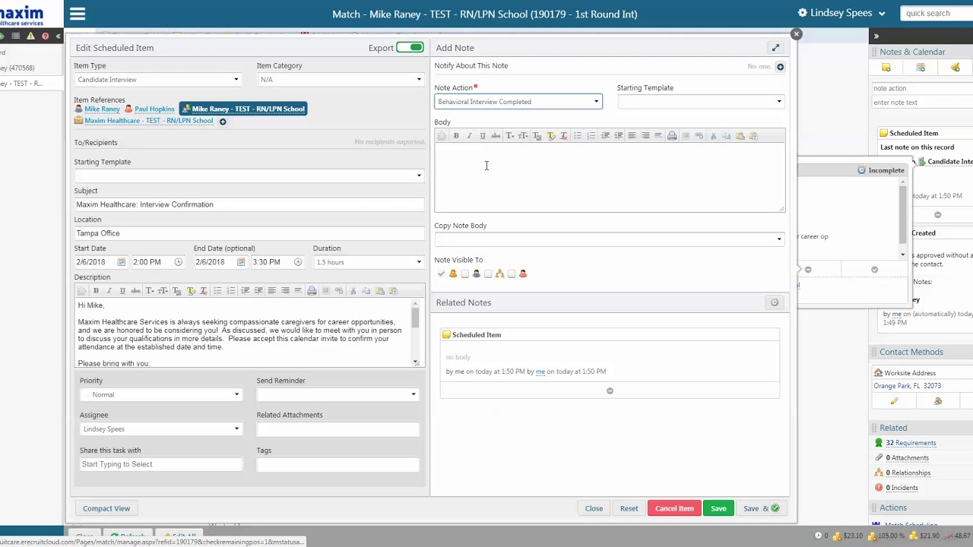Print from the Description toolbar
Image resolution: width=973 pixels, height=547 pixels.
312,291
